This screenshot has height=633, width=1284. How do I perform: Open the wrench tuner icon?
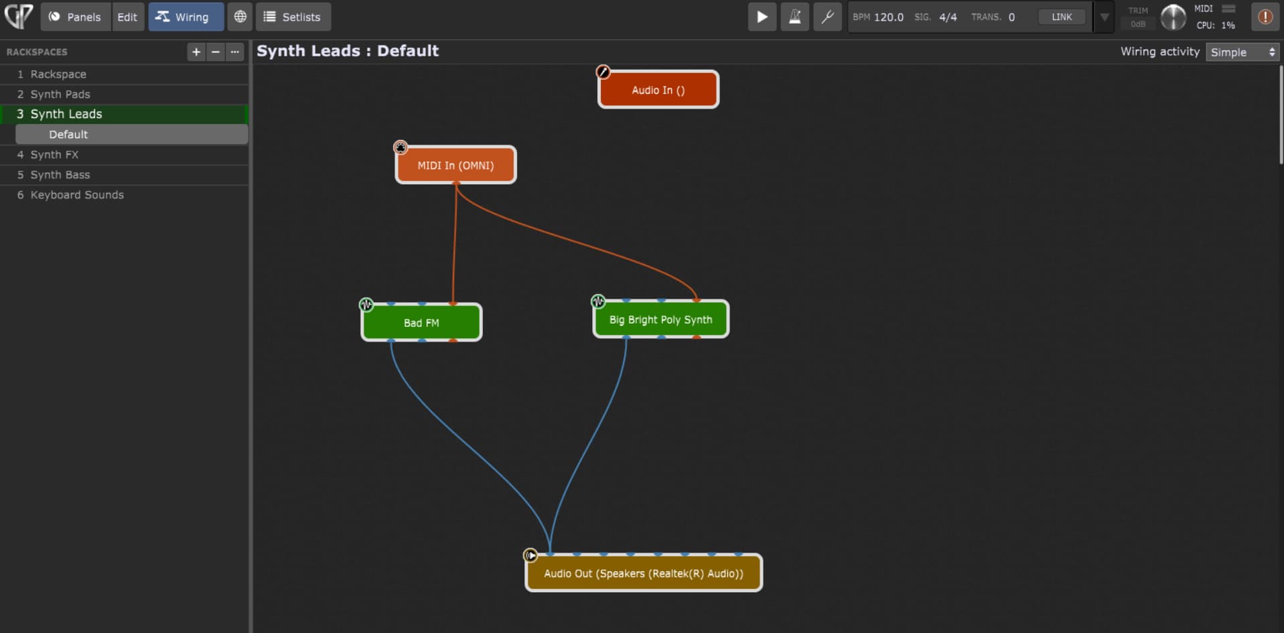click(827, 17)
